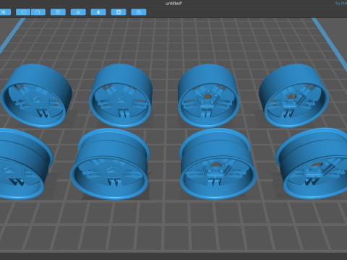Image resolution: width=347 pixels, height=260 pixels.
Task: Click the last toolbar button with calendar-like icon
Action: coord(139,12)
